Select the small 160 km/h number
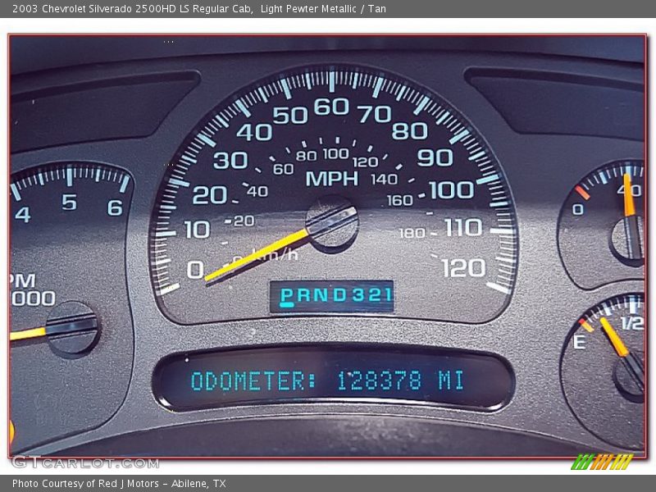The image size is (656, 492). click(400, 200)
